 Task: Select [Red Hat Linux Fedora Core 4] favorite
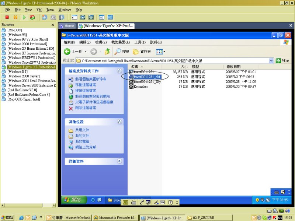[29, 95]
